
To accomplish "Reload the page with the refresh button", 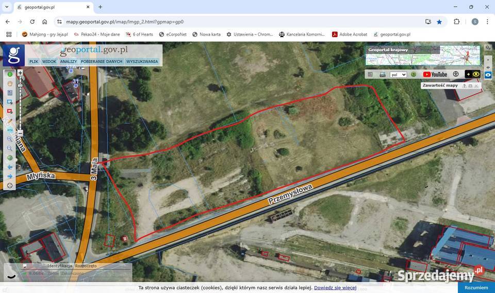I will [x=32, y=22].
